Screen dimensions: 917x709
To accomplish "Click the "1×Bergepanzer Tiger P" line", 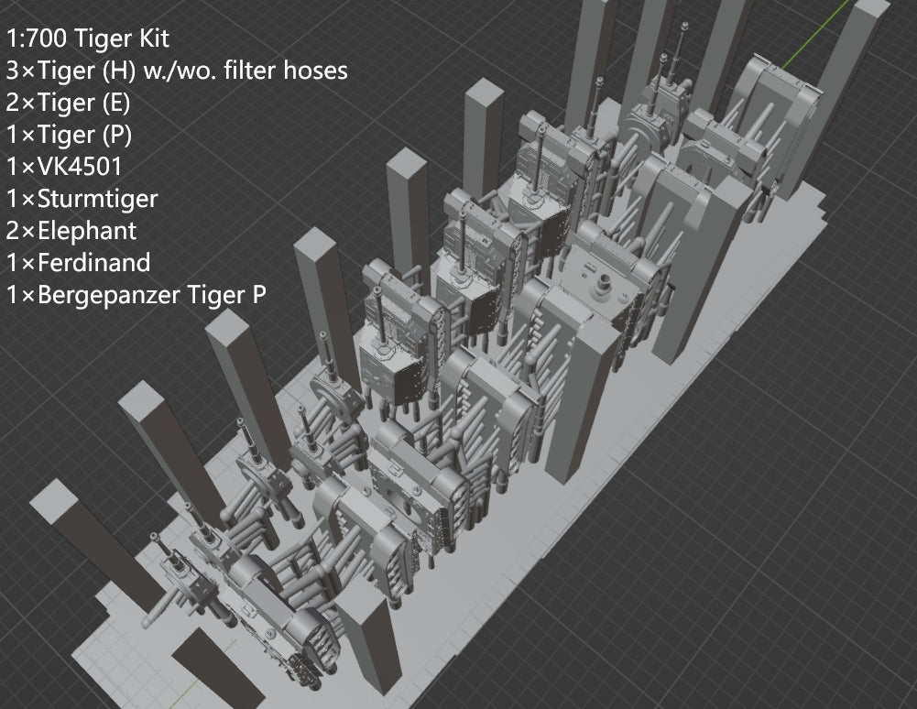I will pos(136,295).
